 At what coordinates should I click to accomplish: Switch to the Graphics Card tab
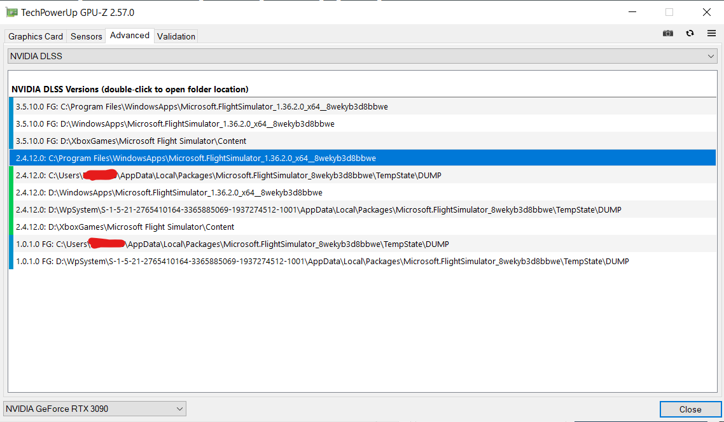pyautogui.click(x=36, y=36)
